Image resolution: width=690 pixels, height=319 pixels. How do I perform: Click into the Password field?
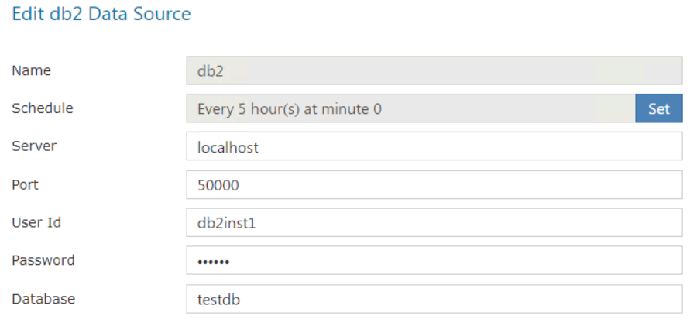[434, 260]
